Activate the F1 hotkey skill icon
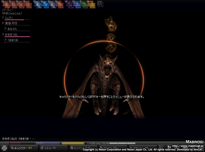Viewport: 205px width, 152px height. [x=6, y=4]
